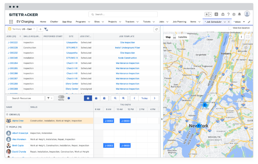Zoom out the scheduler timeline
The image size is (258, 164).
pos(115,98)
